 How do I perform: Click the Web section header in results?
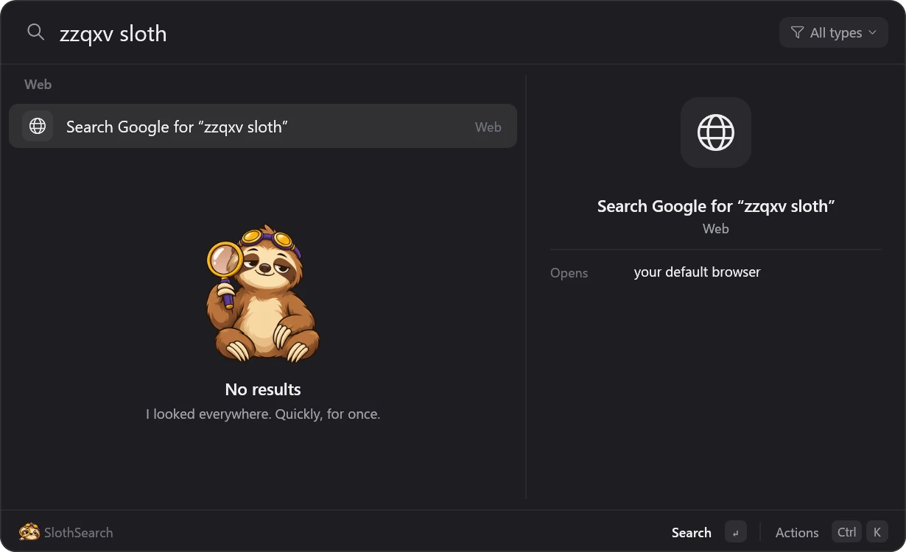click(38, 84)
